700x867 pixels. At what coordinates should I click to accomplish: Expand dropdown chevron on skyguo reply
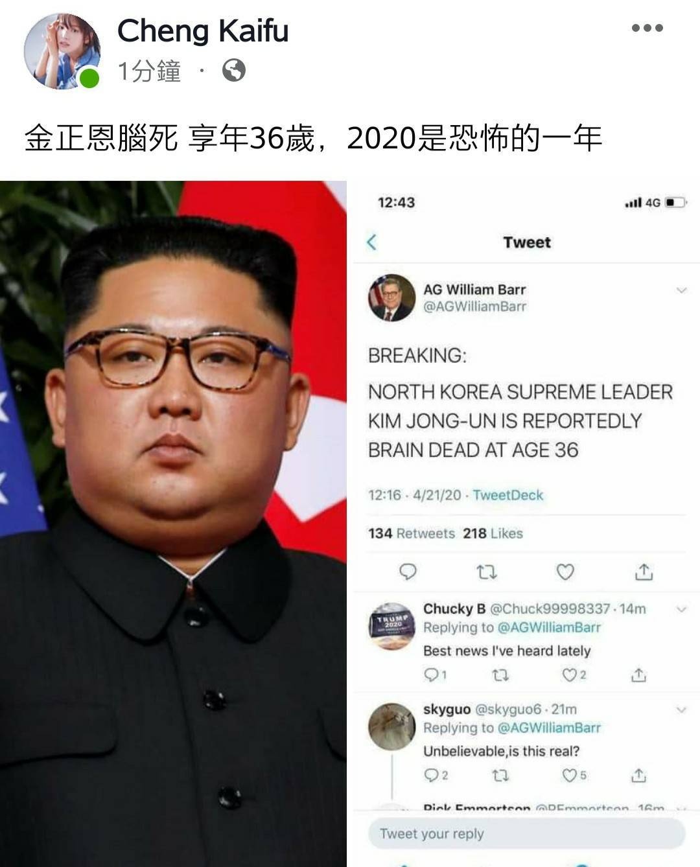[681, 710]
